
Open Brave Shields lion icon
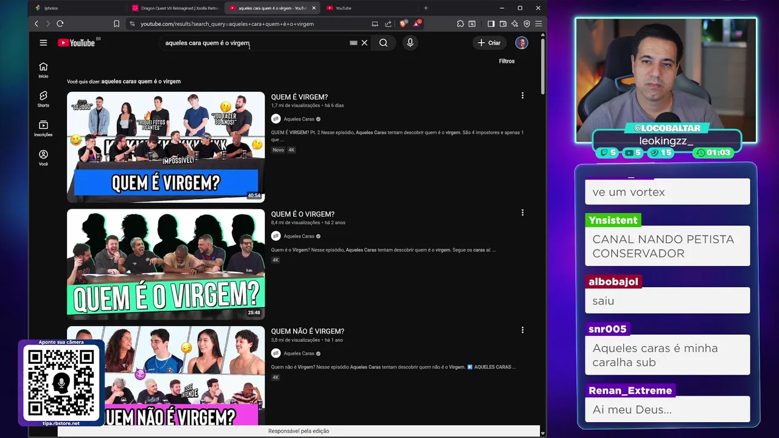pyautogui.click(x=403, y=24)
